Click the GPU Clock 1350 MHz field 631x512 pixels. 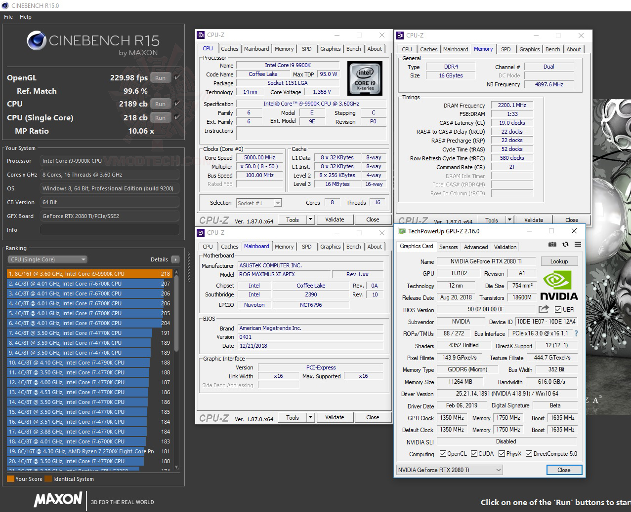click(452, 418)
